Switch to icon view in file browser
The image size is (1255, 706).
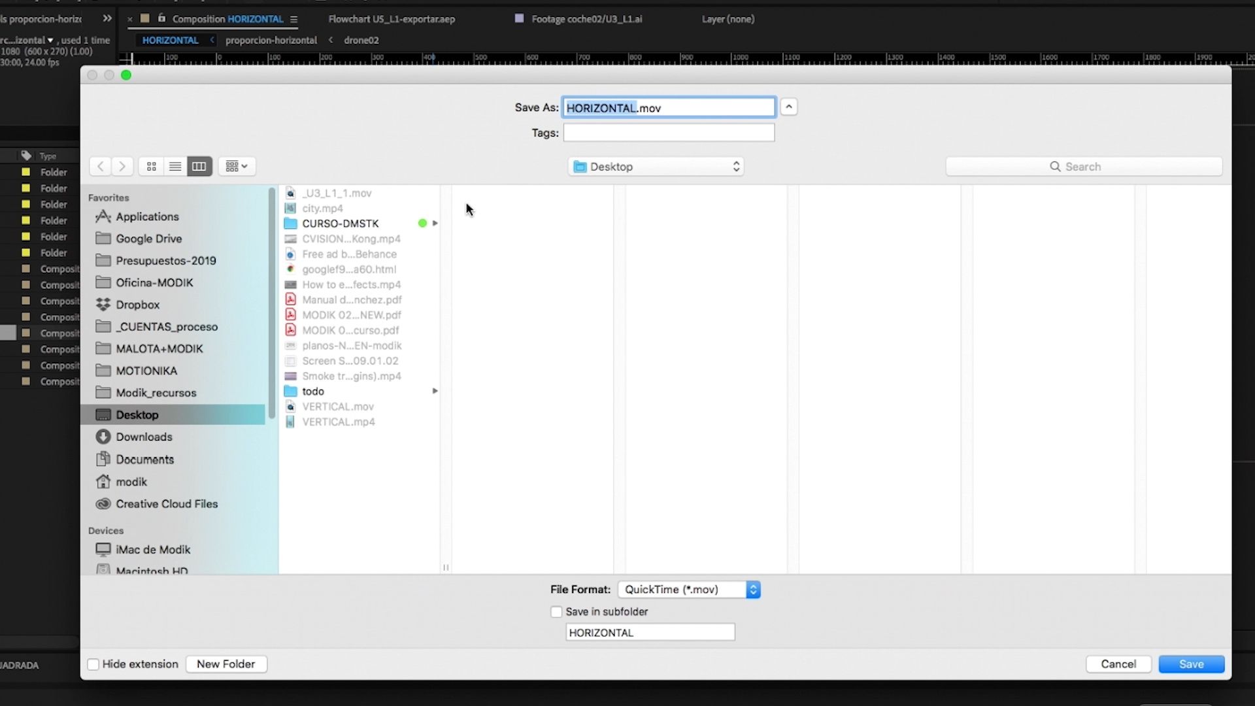point(152,167)
